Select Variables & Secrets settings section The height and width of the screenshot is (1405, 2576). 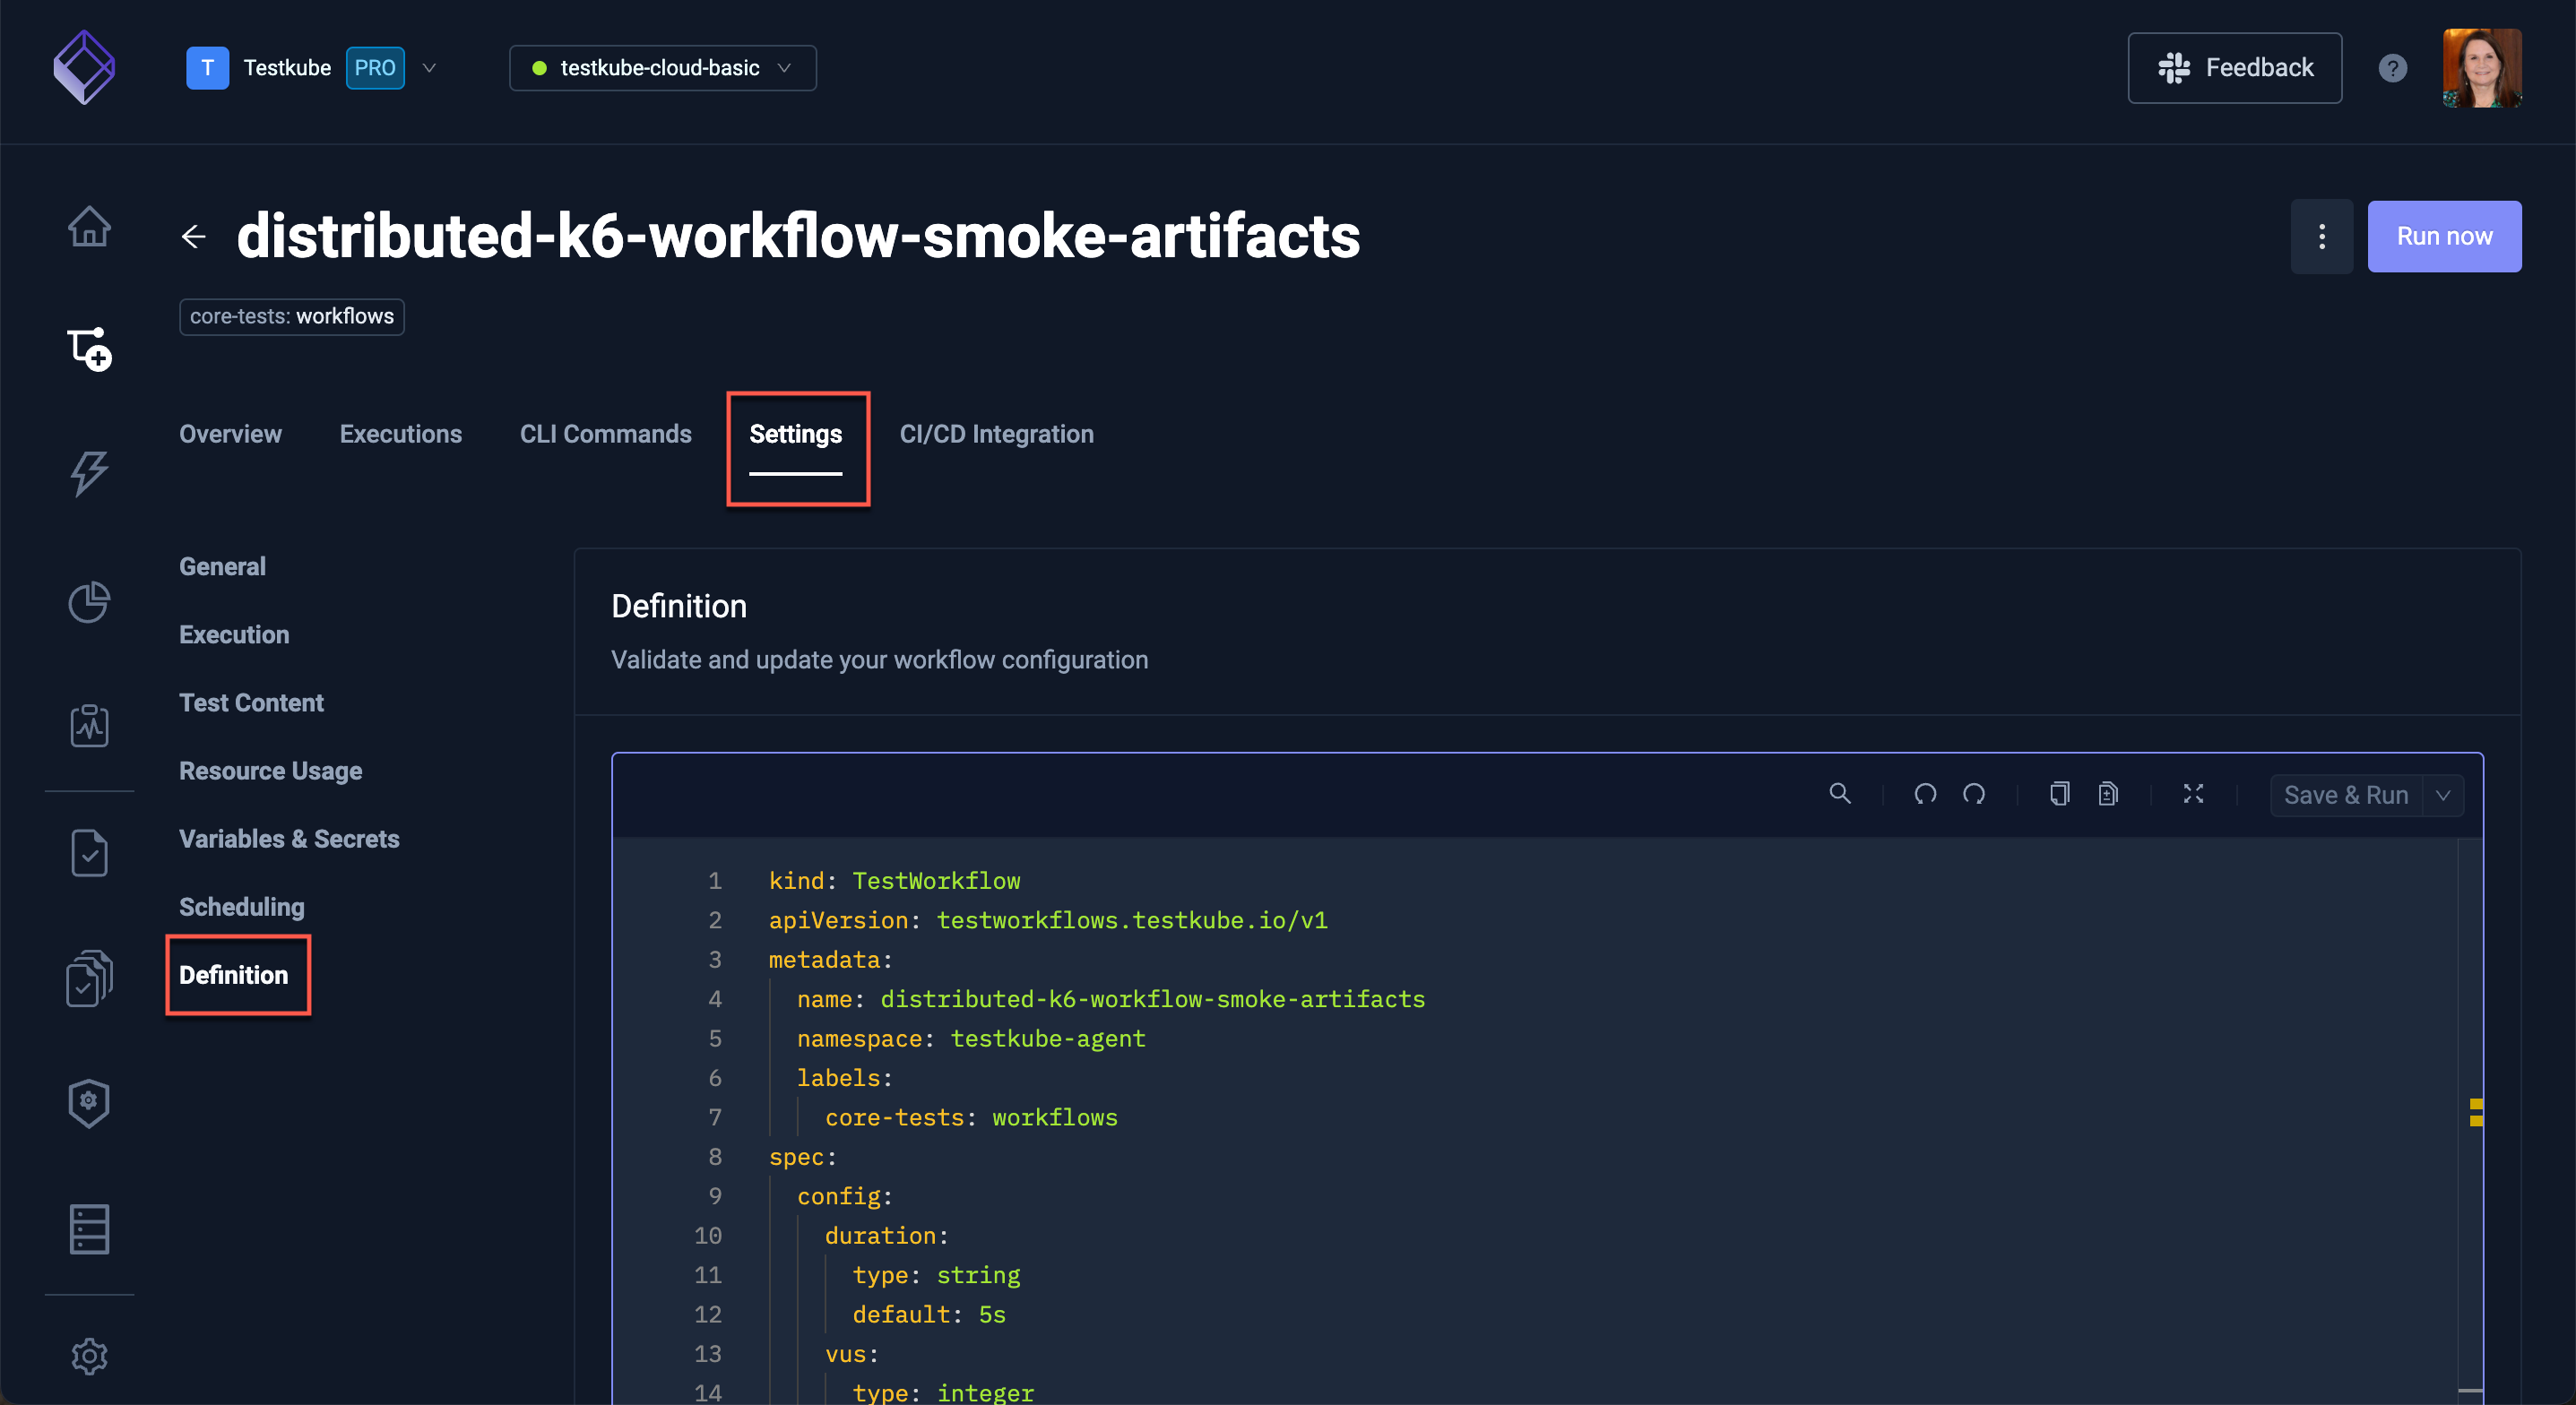pyautogui.click(x=289, y=839)
